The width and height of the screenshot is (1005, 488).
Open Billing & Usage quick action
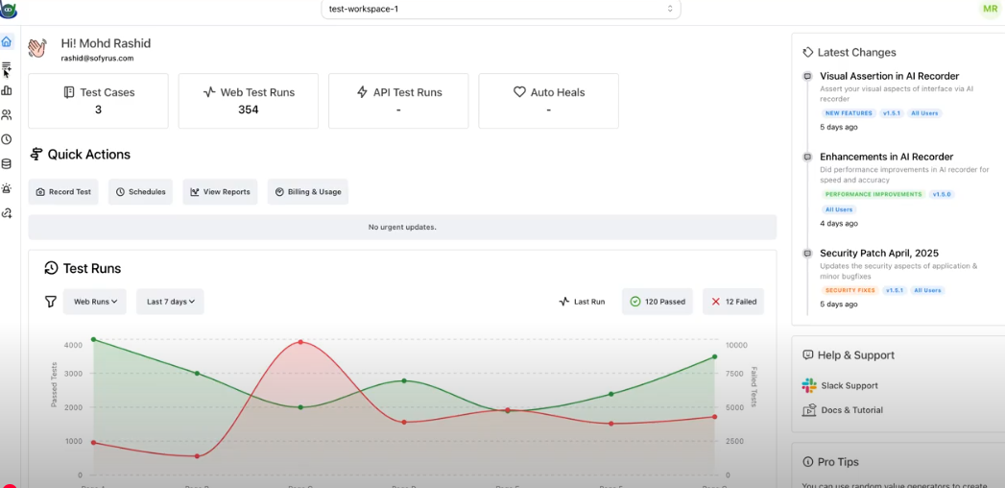pos(308,191)
